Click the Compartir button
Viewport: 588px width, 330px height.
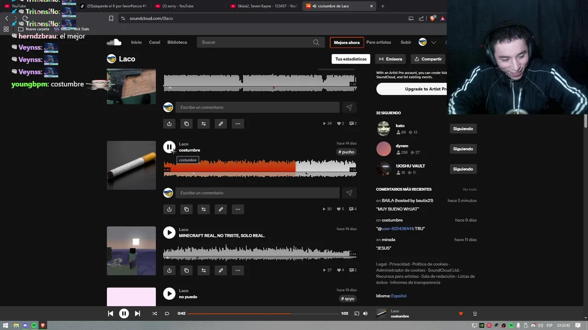[427, 59]
